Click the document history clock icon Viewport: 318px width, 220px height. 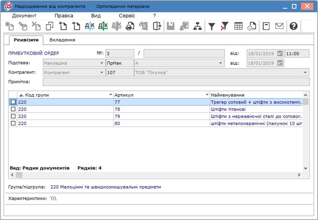[x=252, y=26]
